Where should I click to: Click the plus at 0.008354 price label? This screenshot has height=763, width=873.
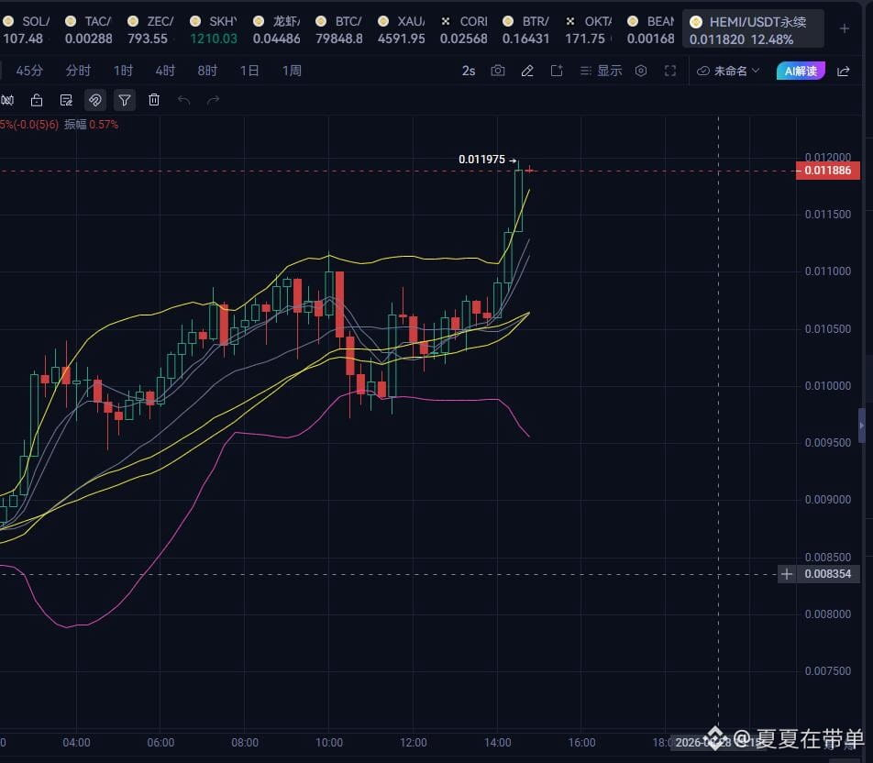[787, 574]
